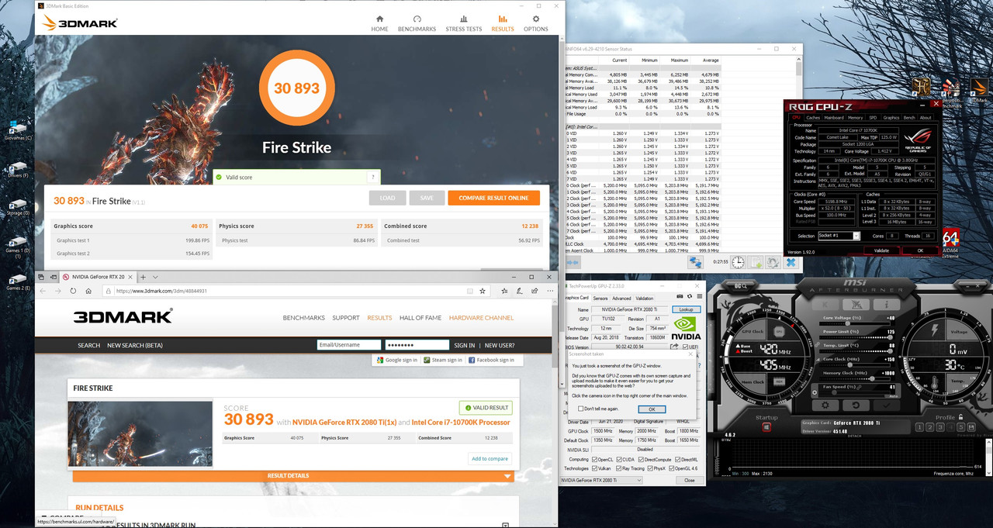Click the GPU-Z camera screenshot icon
Viewport: 993px width, 528px height.
tap(680, 296)
